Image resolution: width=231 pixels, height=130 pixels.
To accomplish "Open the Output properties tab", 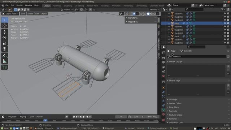I will (x=164, y=62).
